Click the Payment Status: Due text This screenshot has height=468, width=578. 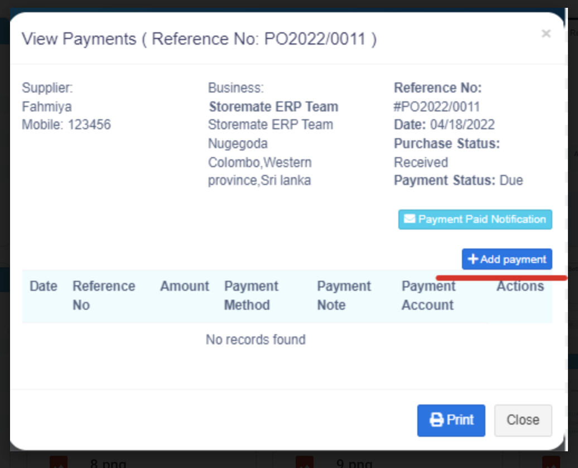click(x=458, y=181)
